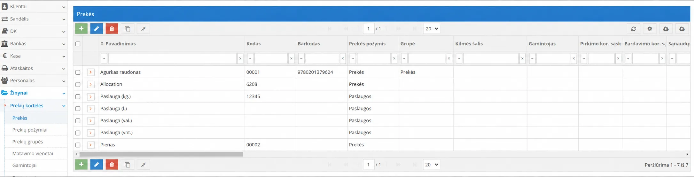Click the top page number field
694x177 pixels.
(x=369, y=29)
